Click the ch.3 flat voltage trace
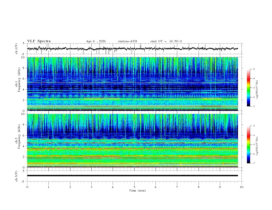The width and height of the screenshot is (272, 210). click(x=133, y=176)
